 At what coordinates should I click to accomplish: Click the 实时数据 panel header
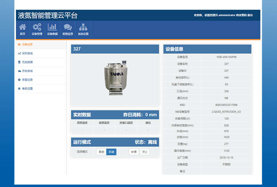[115, 115]
